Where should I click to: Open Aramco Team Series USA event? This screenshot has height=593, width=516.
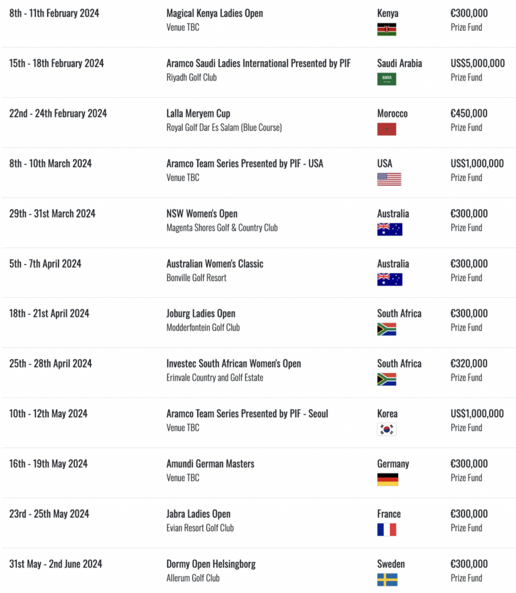(245, 164)
